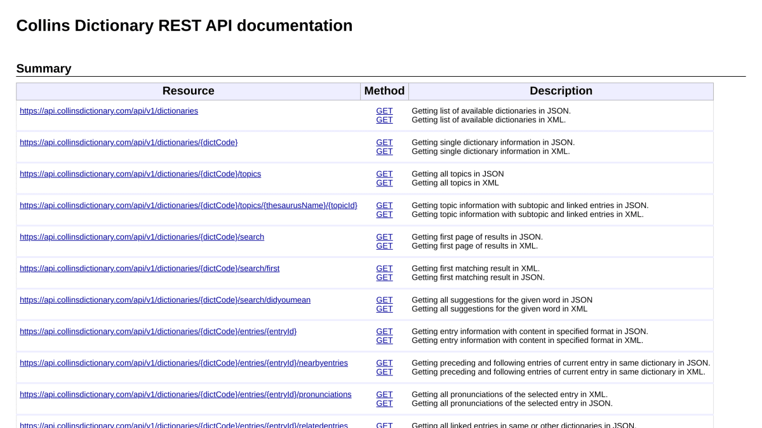Click GET for first page of results in JSON
Screen dimensions: 762x428
click(384, 237)
